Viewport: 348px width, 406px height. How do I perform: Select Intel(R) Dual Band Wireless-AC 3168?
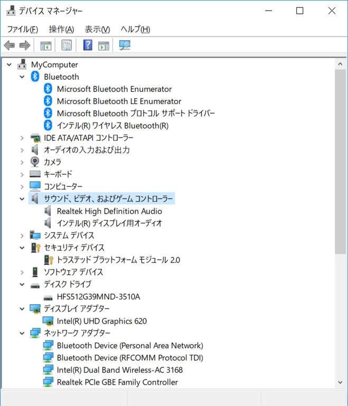120,370
